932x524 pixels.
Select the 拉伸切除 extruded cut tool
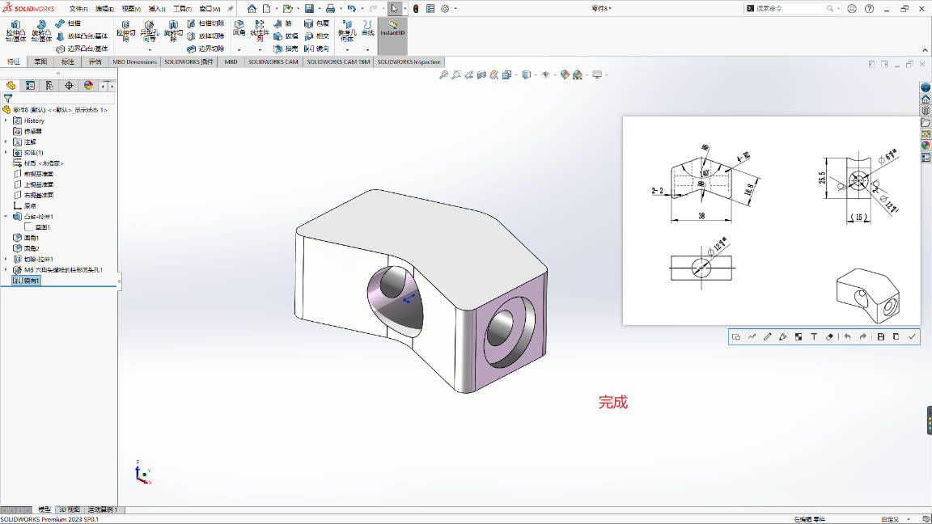[x=125, y=31]
